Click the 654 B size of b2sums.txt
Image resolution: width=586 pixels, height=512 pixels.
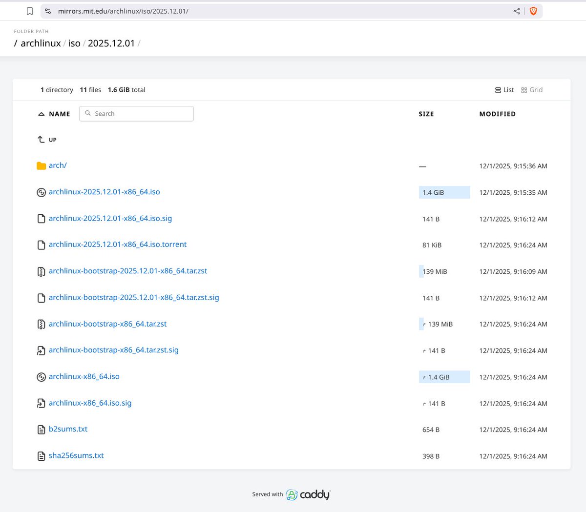[431, 430]
